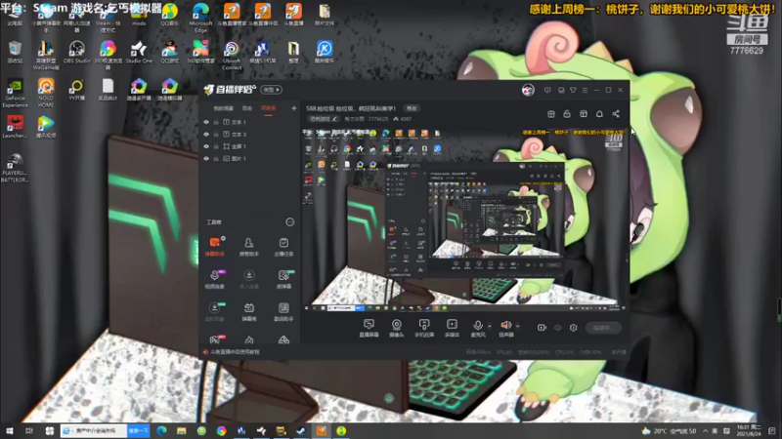Open the Windows Start menu
782x439 pixels.
point(10,430)
